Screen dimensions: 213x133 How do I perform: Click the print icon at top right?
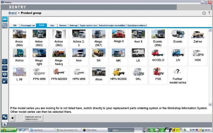[204, 13]
